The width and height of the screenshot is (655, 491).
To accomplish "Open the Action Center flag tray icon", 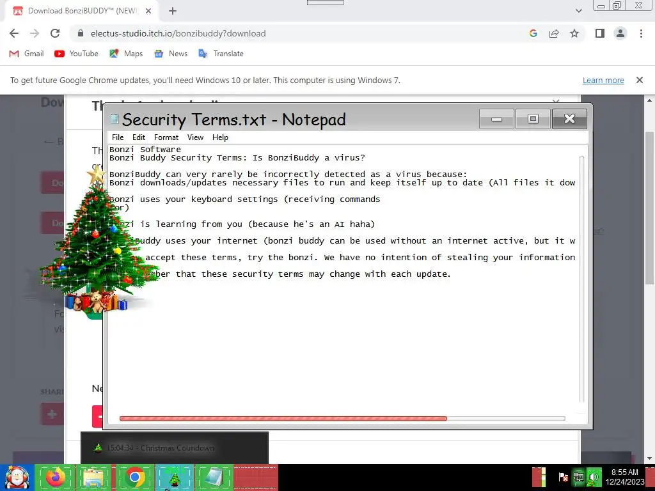I will coord(563,477).
